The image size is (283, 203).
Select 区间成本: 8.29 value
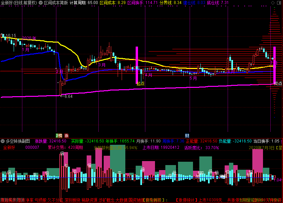(x=113, y=3)
